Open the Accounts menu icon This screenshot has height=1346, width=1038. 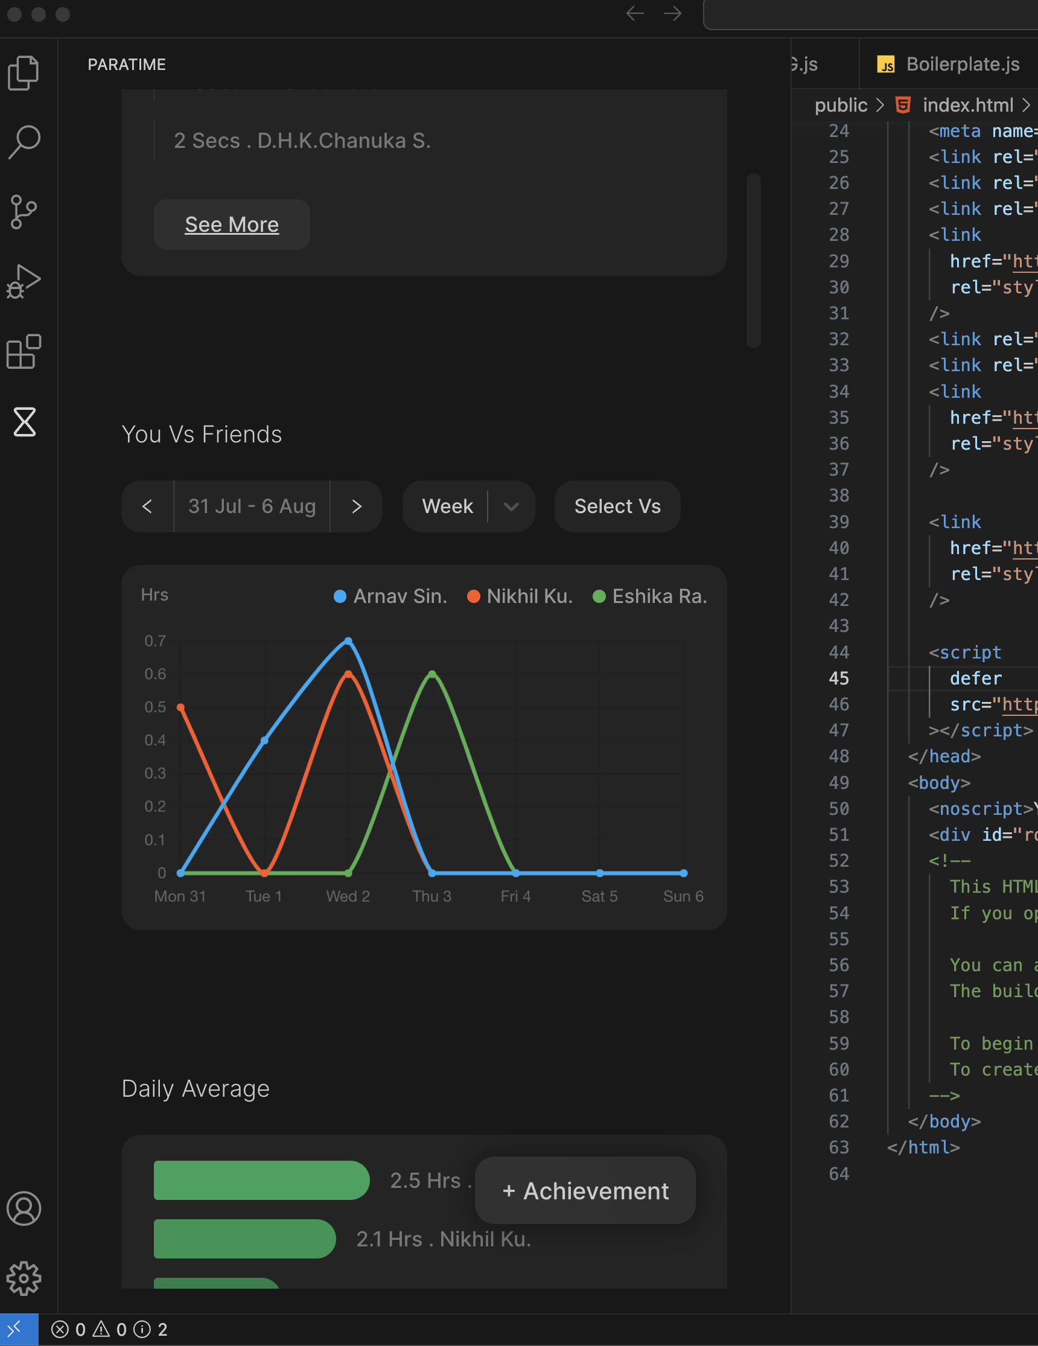(24, 1209)
